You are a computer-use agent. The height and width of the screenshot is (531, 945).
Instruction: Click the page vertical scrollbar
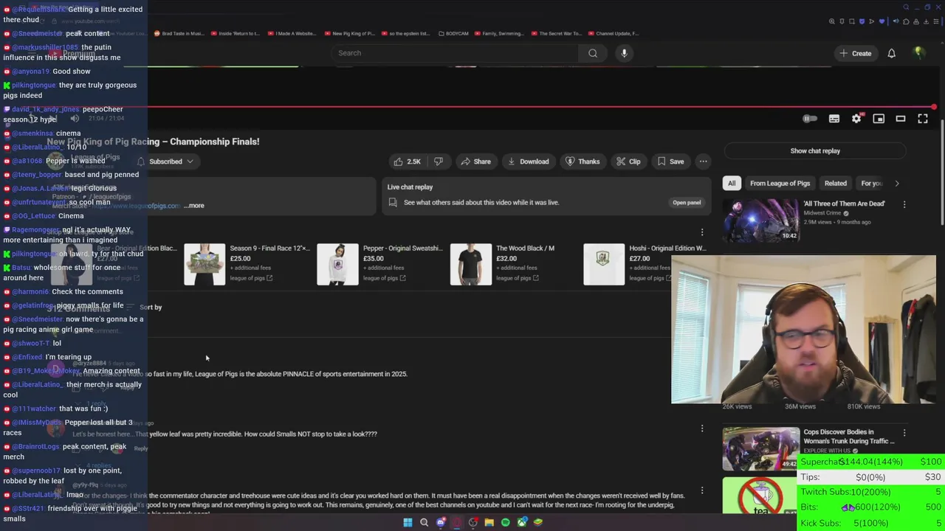click(x=942, y=171)
